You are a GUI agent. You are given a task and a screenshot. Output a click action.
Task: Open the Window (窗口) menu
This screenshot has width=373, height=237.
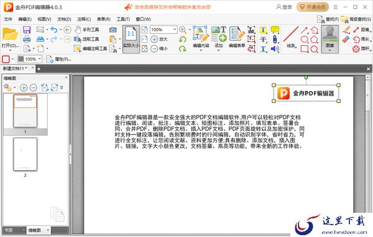point(144,19)
